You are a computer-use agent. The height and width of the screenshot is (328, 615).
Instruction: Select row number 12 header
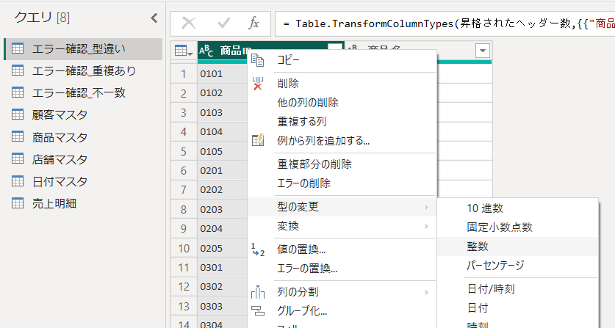click(x=184, y=287)
